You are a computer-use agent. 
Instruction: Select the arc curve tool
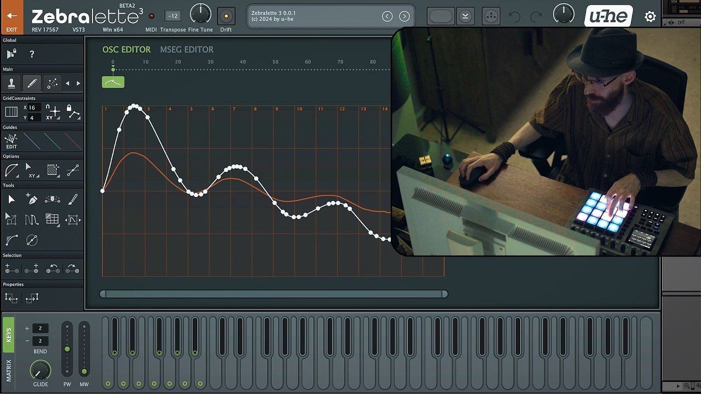click(11, 240)
